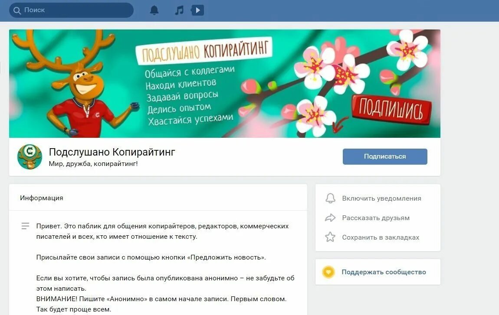This screenshot has width=499, height=315.
Task: Open the Информация section header
Action: click(42, 198)
